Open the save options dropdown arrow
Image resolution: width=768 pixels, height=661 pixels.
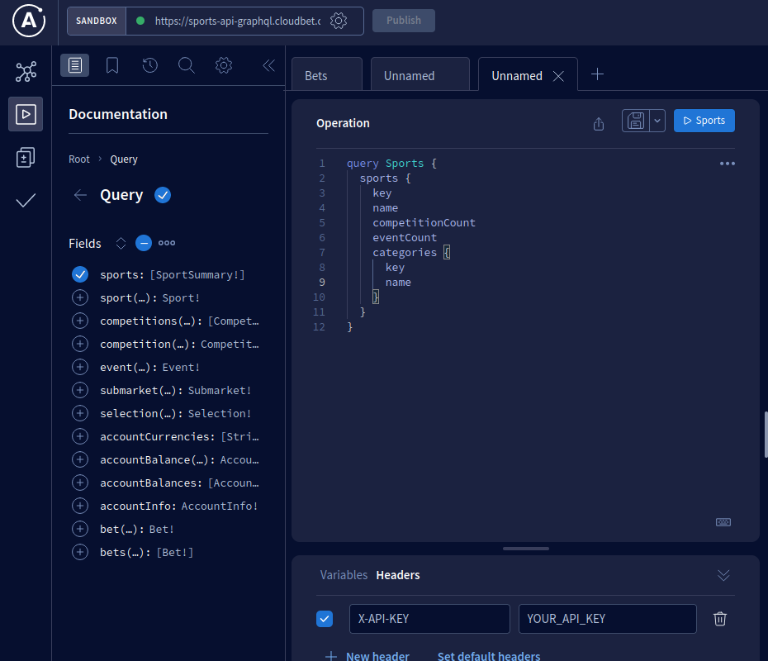point(657,121)
